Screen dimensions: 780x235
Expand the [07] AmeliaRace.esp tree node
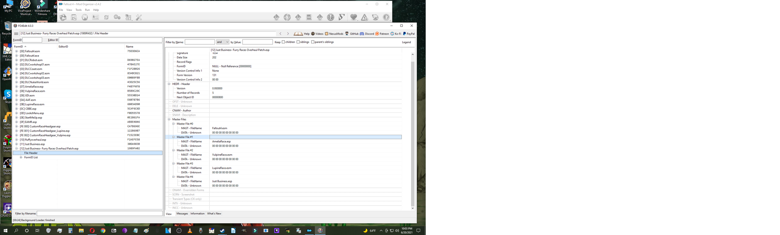click(x=17, y=86)
